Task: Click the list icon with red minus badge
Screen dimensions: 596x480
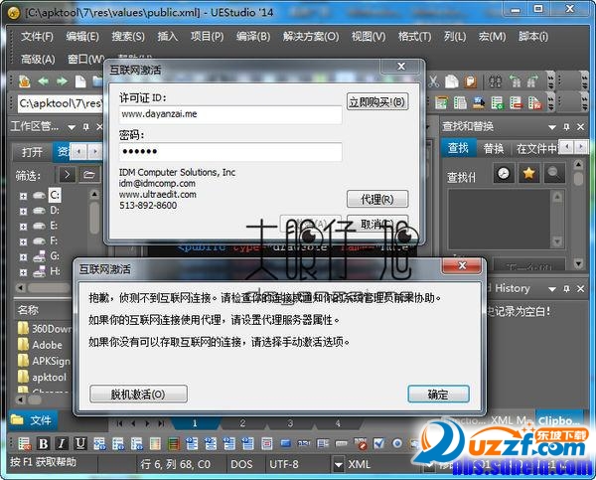Action: 516,102
